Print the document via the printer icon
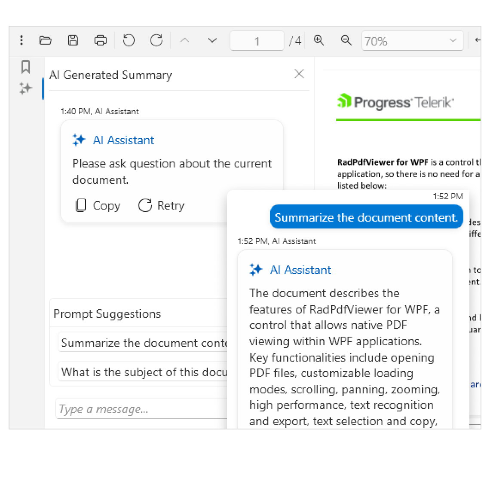The width and height of the screenshot is (490, 481). (x=101, y=40)
